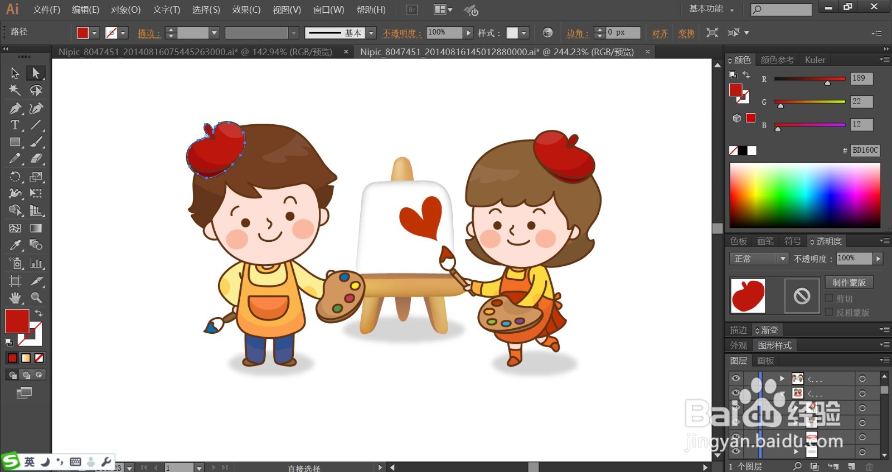Open the 基本 brush definition dropdown
This screenshot has height=472, width=892.
click(371, 33)
